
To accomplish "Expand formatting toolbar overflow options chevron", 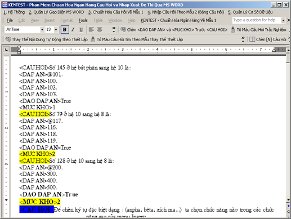I will [114, 29].
